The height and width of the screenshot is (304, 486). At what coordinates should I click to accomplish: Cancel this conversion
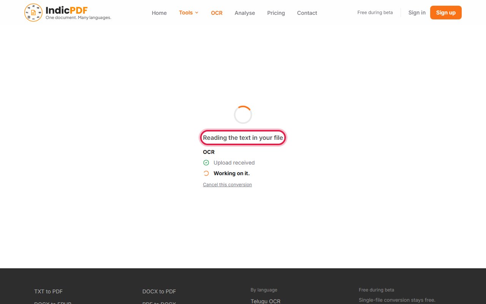point(227,185)
